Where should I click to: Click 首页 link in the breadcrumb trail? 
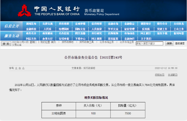[54, 42]
